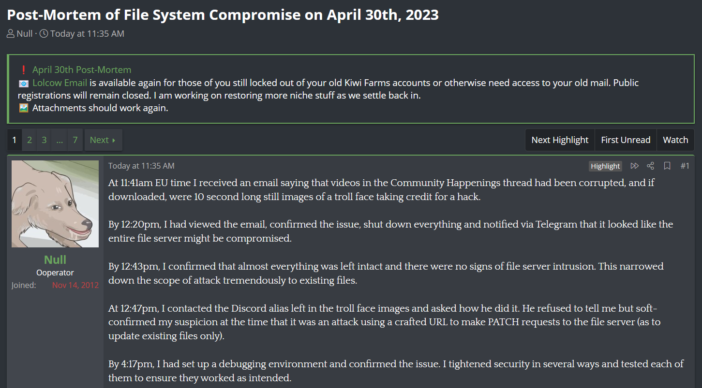The image size is (702, 388).
Task: Open the Lolcow Email link
Action: pyautogui.click(x=60, y=83)
